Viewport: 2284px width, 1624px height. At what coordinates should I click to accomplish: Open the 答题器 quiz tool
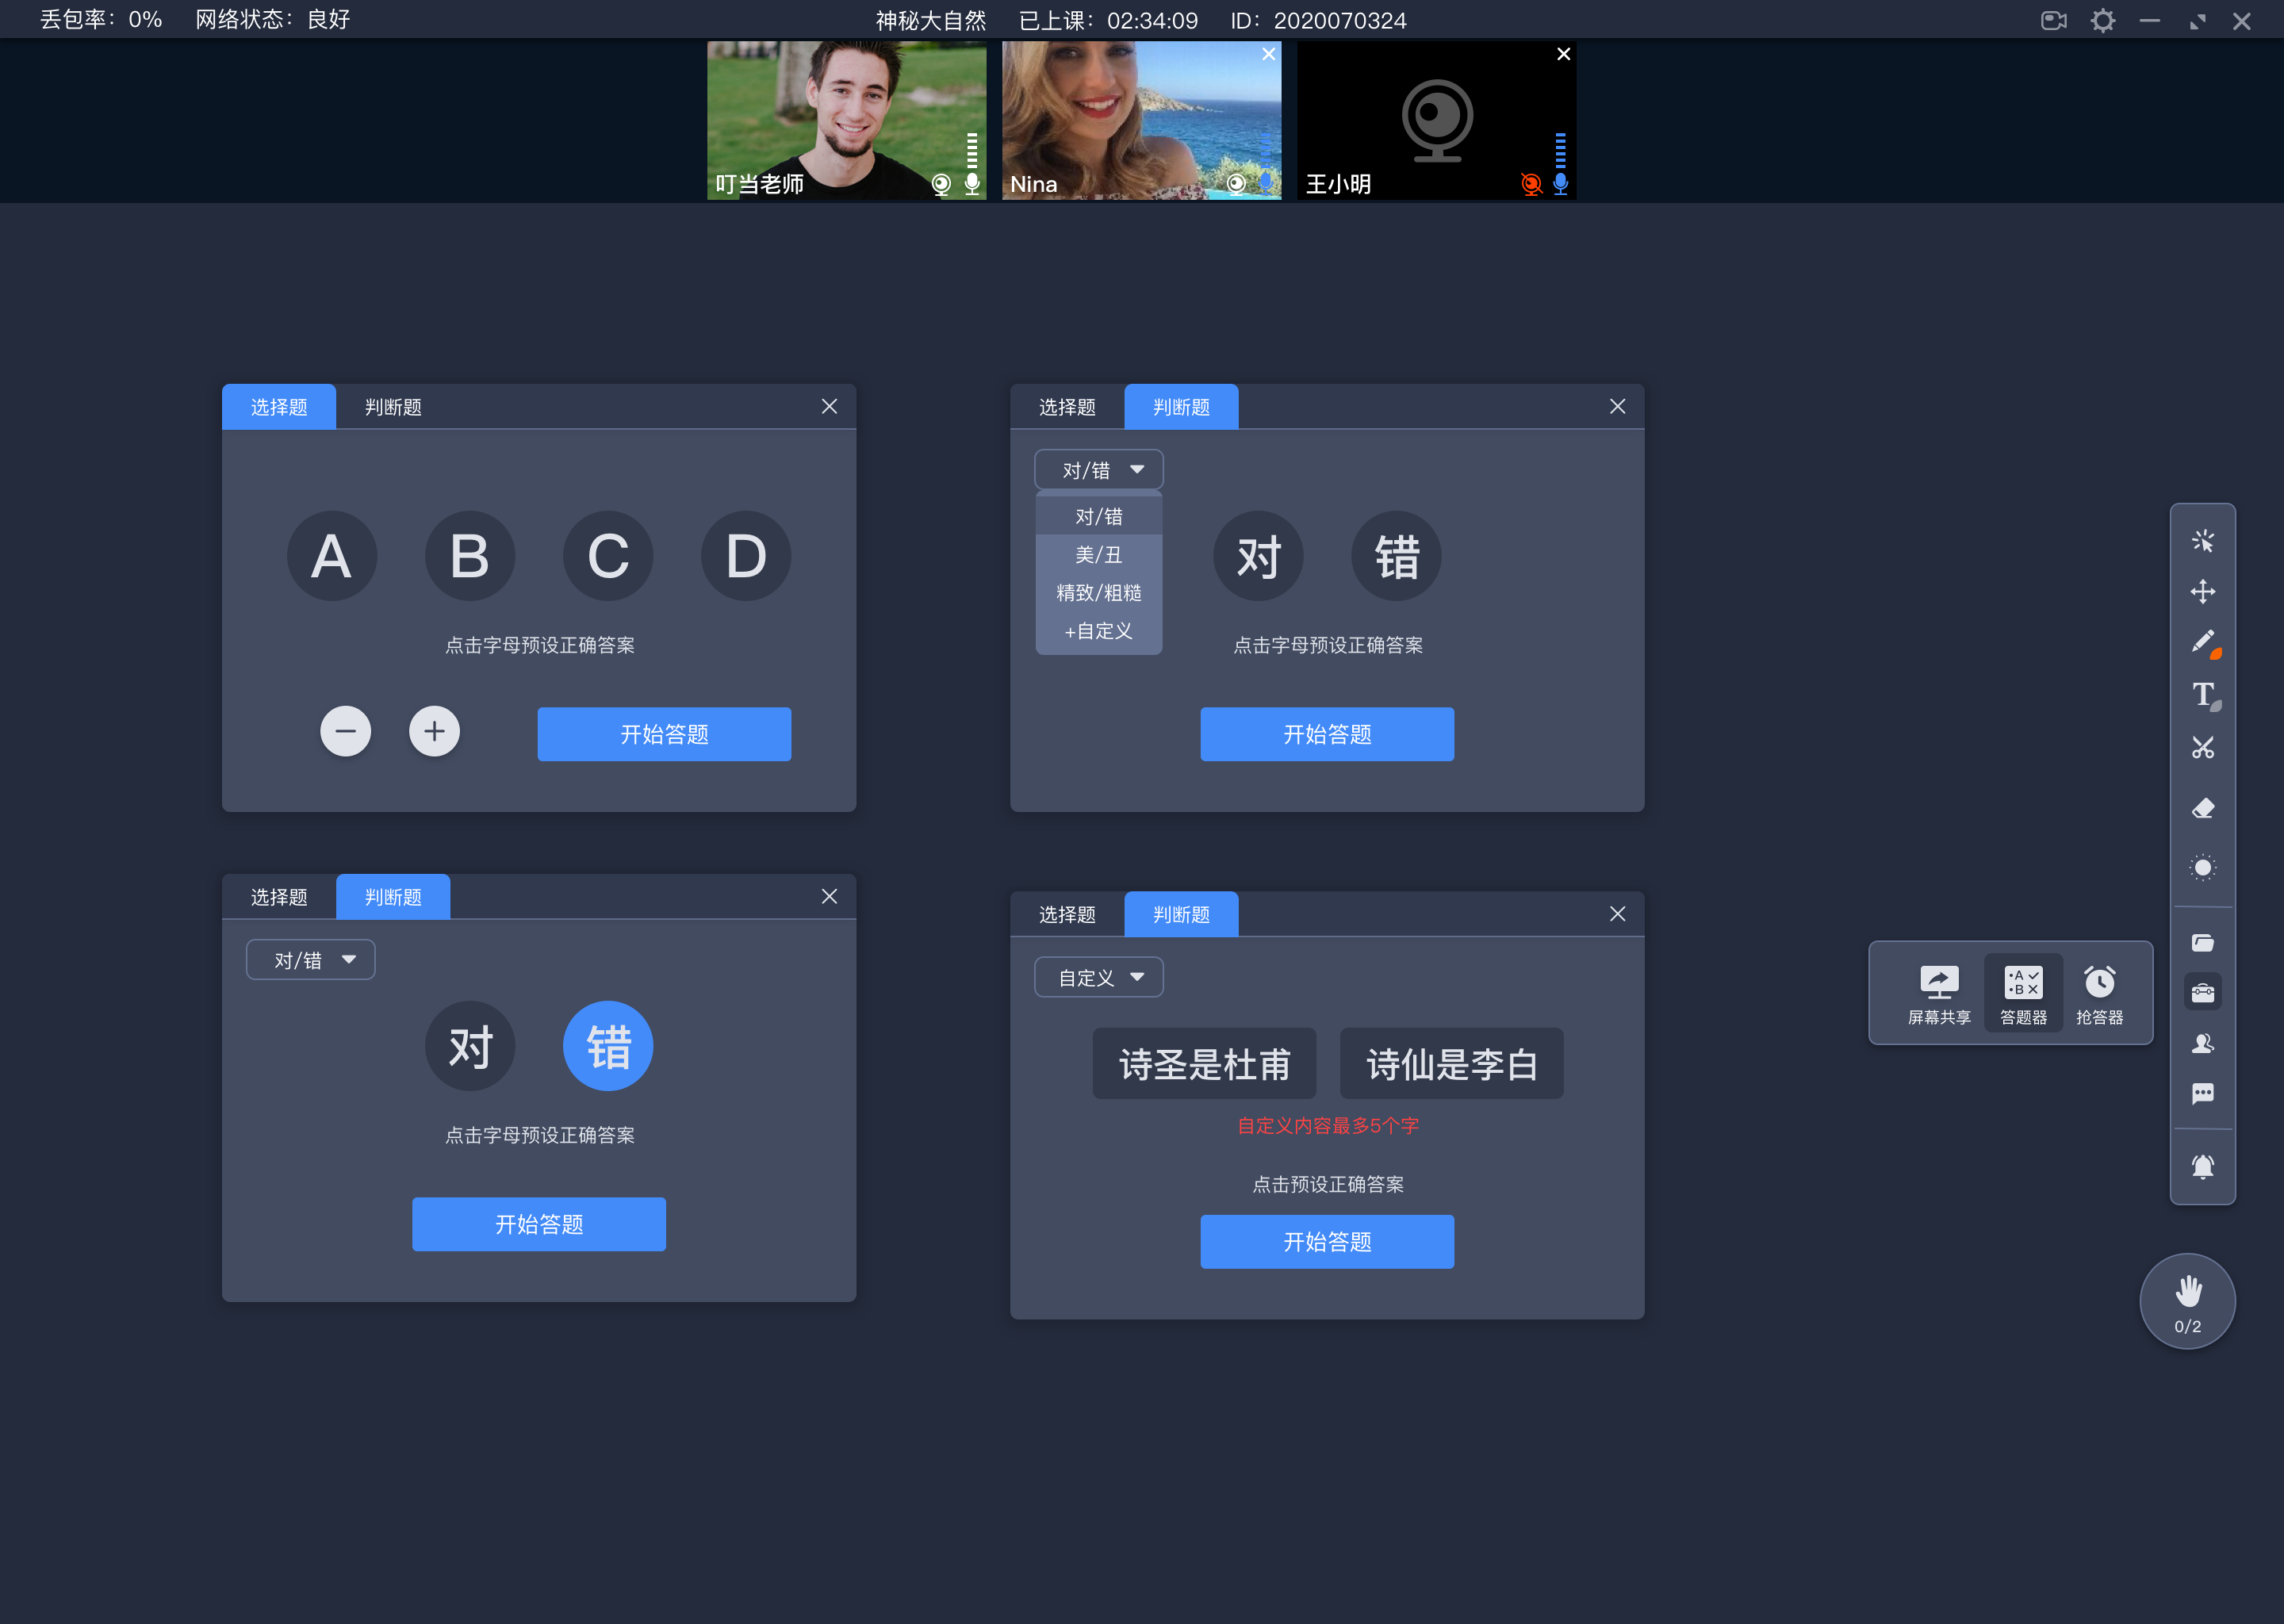(x=2021, y=988)
